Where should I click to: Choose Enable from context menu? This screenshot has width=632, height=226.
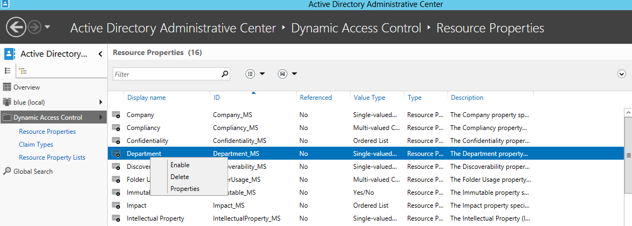coord(180,165)
